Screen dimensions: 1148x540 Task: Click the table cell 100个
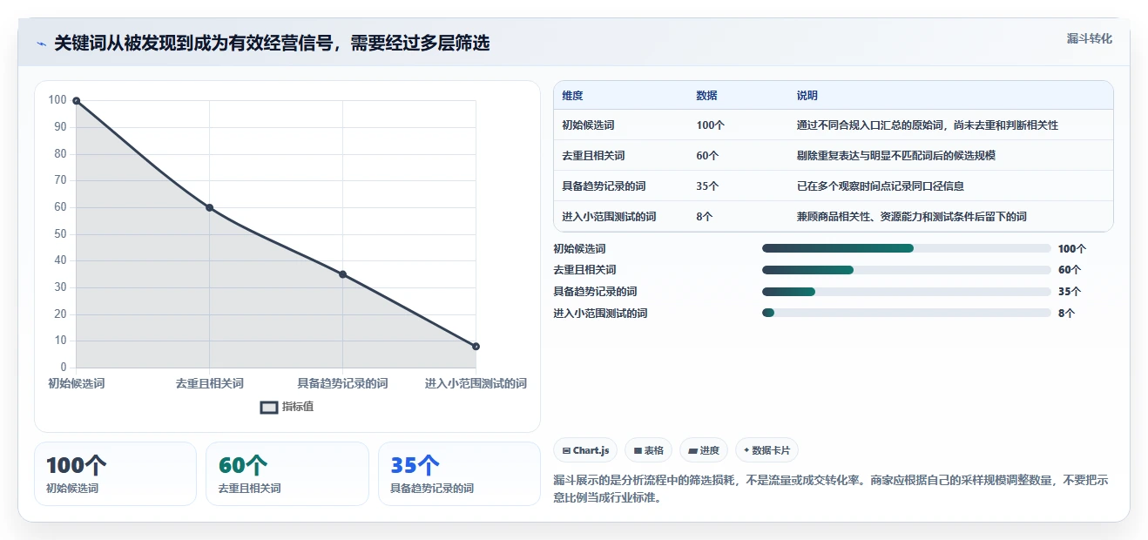click(710, 125)
